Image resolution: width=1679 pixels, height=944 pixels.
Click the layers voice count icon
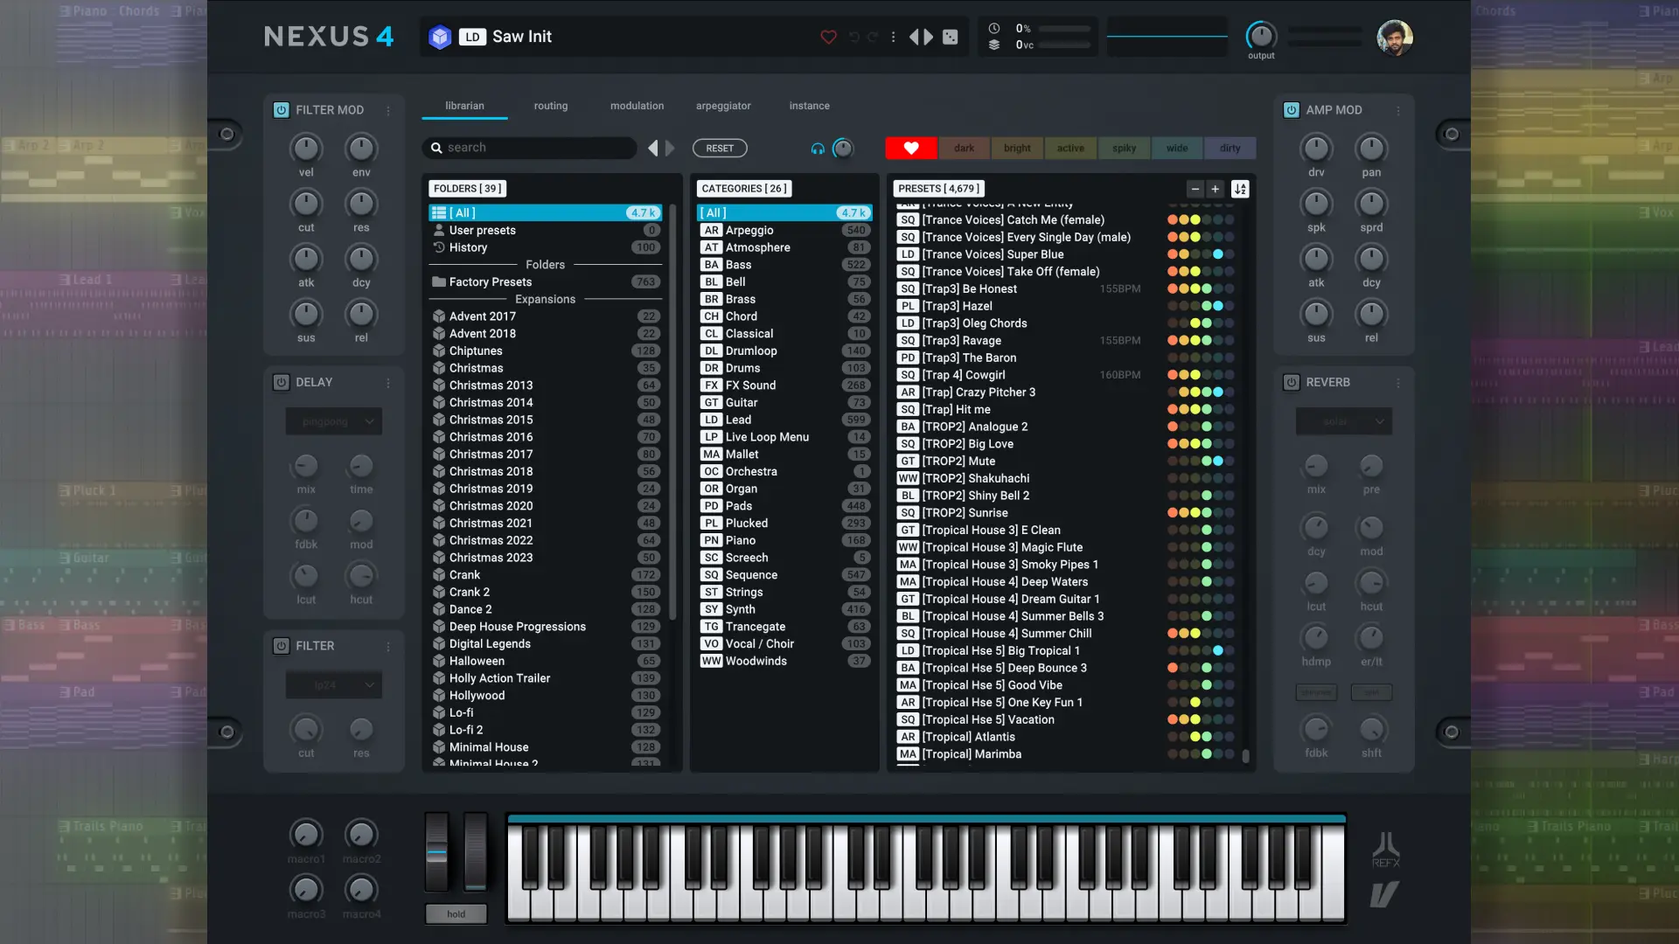click(x=994, y=45)
